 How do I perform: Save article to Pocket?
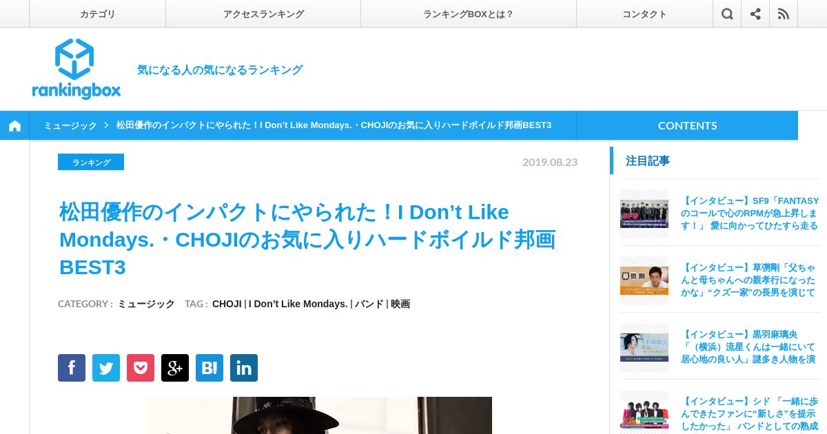141,368
